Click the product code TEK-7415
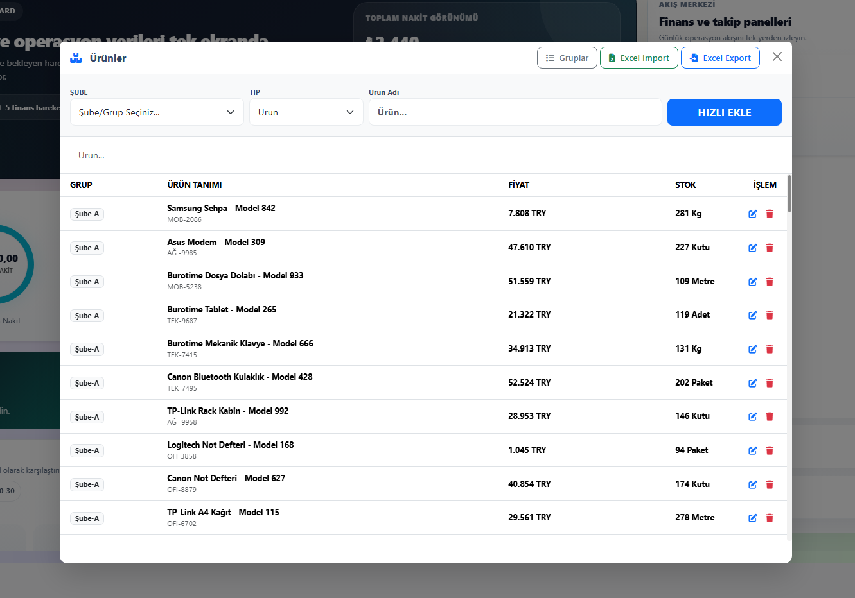Screen dimensions: 855x598 [182, 355]
